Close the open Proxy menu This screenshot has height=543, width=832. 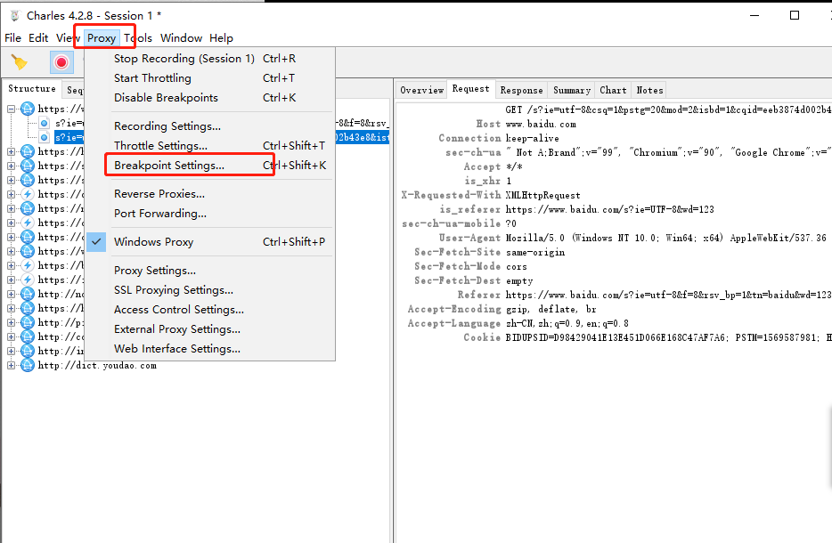(x=102, y=38)
